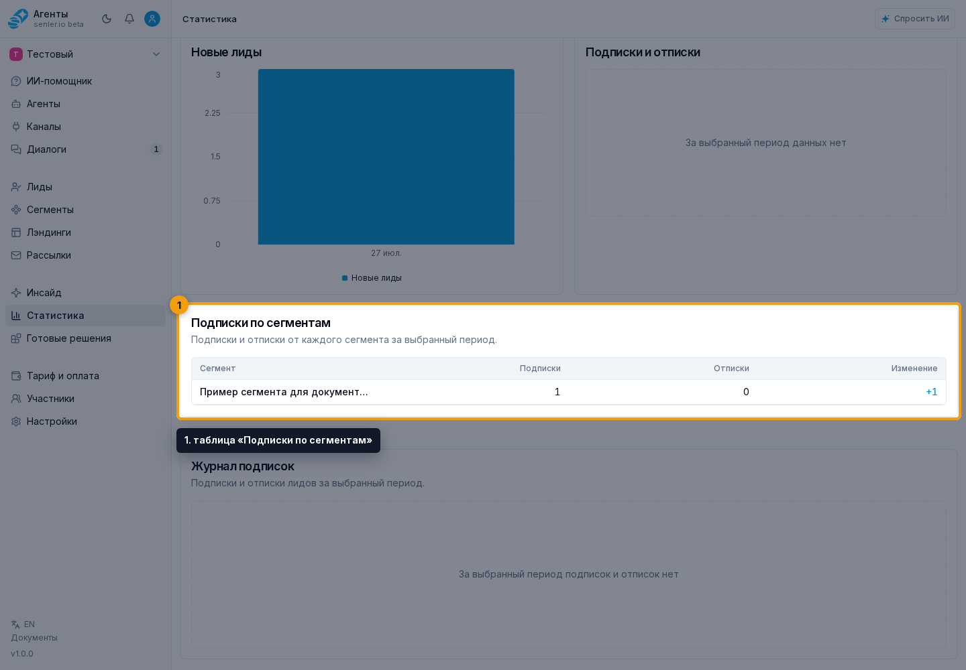Toggle dark mode with moon icon
966x670 pixels.
107,19
